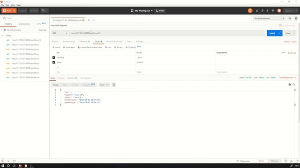Open tab options ellipsis next to plus
The image size is (300, 168).
93,20
